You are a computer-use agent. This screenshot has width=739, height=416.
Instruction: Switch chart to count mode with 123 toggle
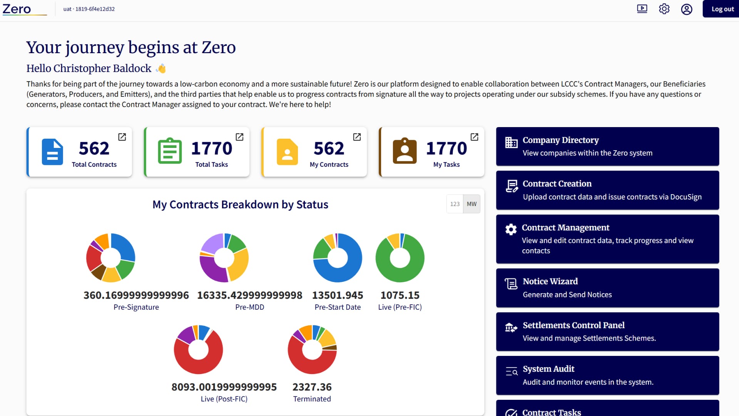pos(455,204)
